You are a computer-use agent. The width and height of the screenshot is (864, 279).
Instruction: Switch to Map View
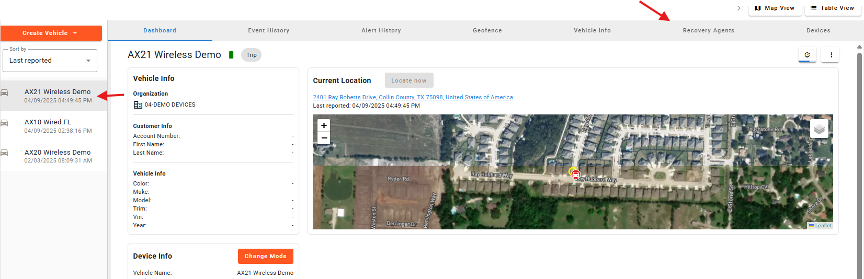[775, 8]
